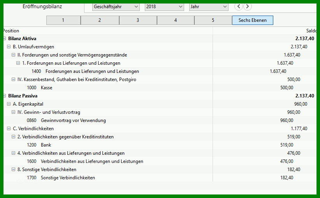This screenshot has height=198, width=320.
Task: Collapse IV. Gewinn- und Verlustvortrag node
Action: coord(14,112)
